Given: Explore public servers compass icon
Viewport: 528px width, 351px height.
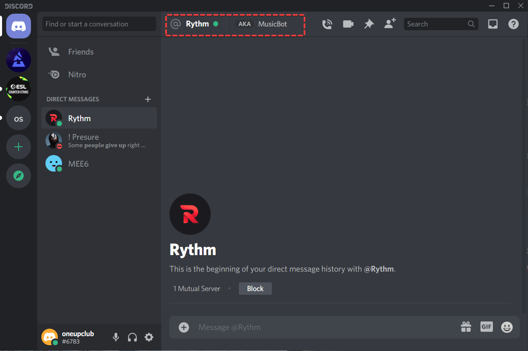Looking at the screenshot, I should pos(19,176).
